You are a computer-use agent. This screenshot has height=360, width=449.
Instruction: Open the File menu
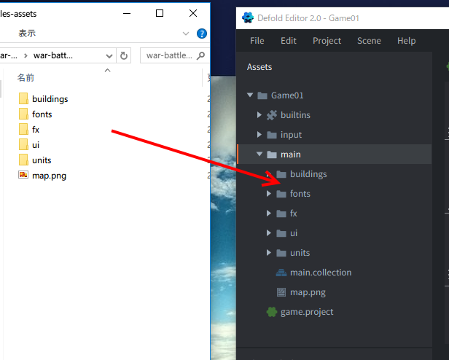coord(257,41)
